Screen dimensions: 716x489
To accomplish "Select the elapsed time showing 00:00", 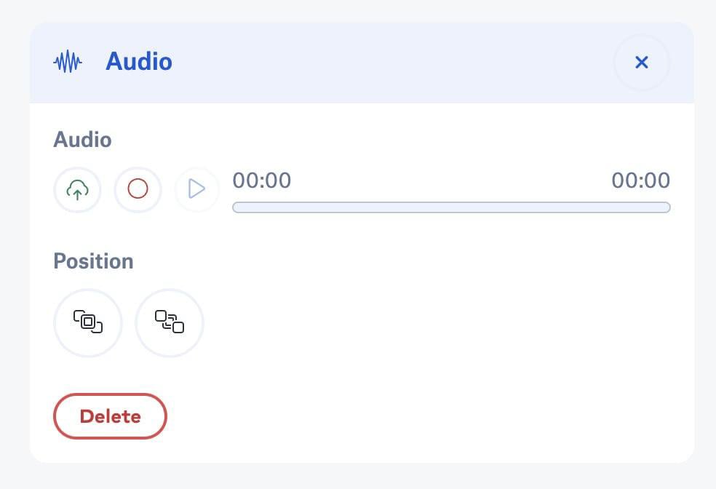I will point(261,180).
